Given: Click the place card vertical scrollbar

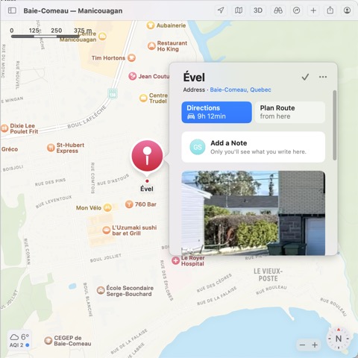Looking at the screenshot, I should pos(335,125).
